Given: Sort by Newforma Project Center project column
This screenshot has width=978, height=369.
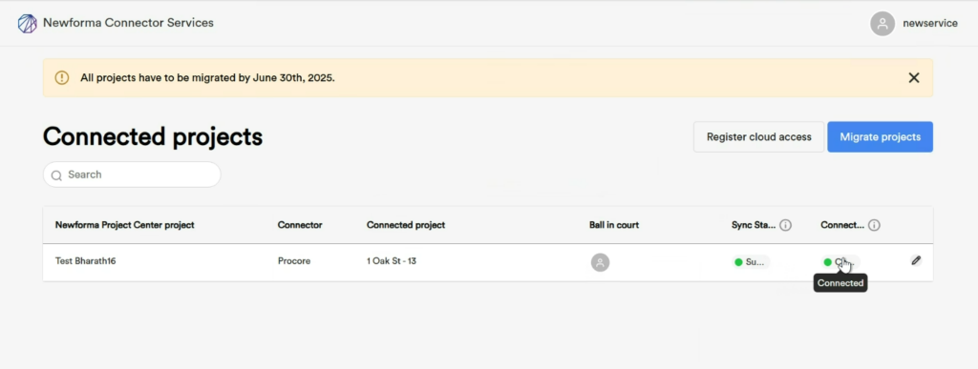Looking at the screenshot, I should click(125, 225).
